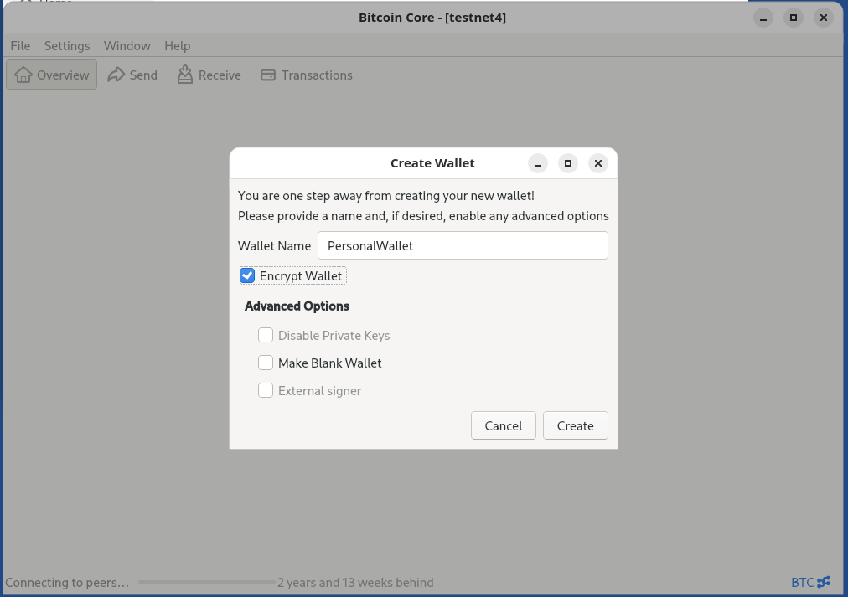Show the Transactions toolbar icon
848x597 pixels.
(x=267, y=75)
